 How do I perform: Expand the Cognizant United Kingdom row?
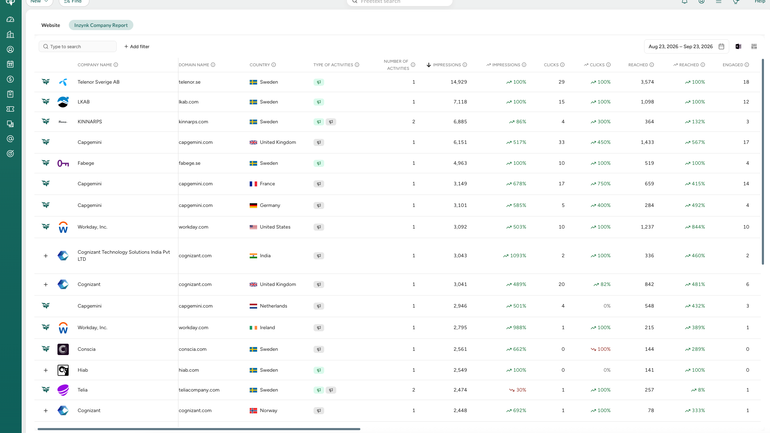pyautogui.click(x=46, y=285)
